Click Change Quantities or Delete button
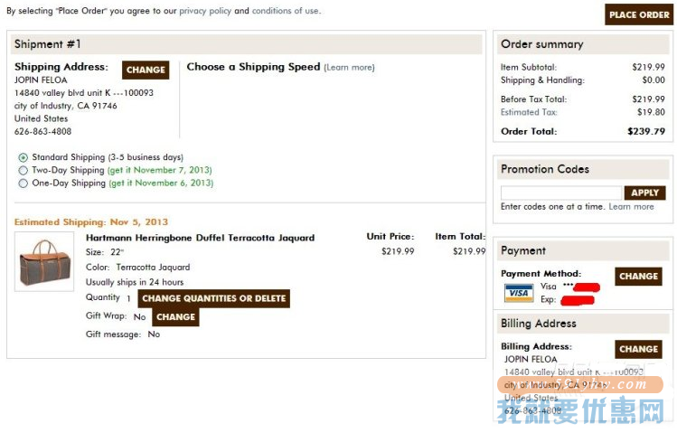The height and width of the screenshot is (433, 677). click(213, 298)
